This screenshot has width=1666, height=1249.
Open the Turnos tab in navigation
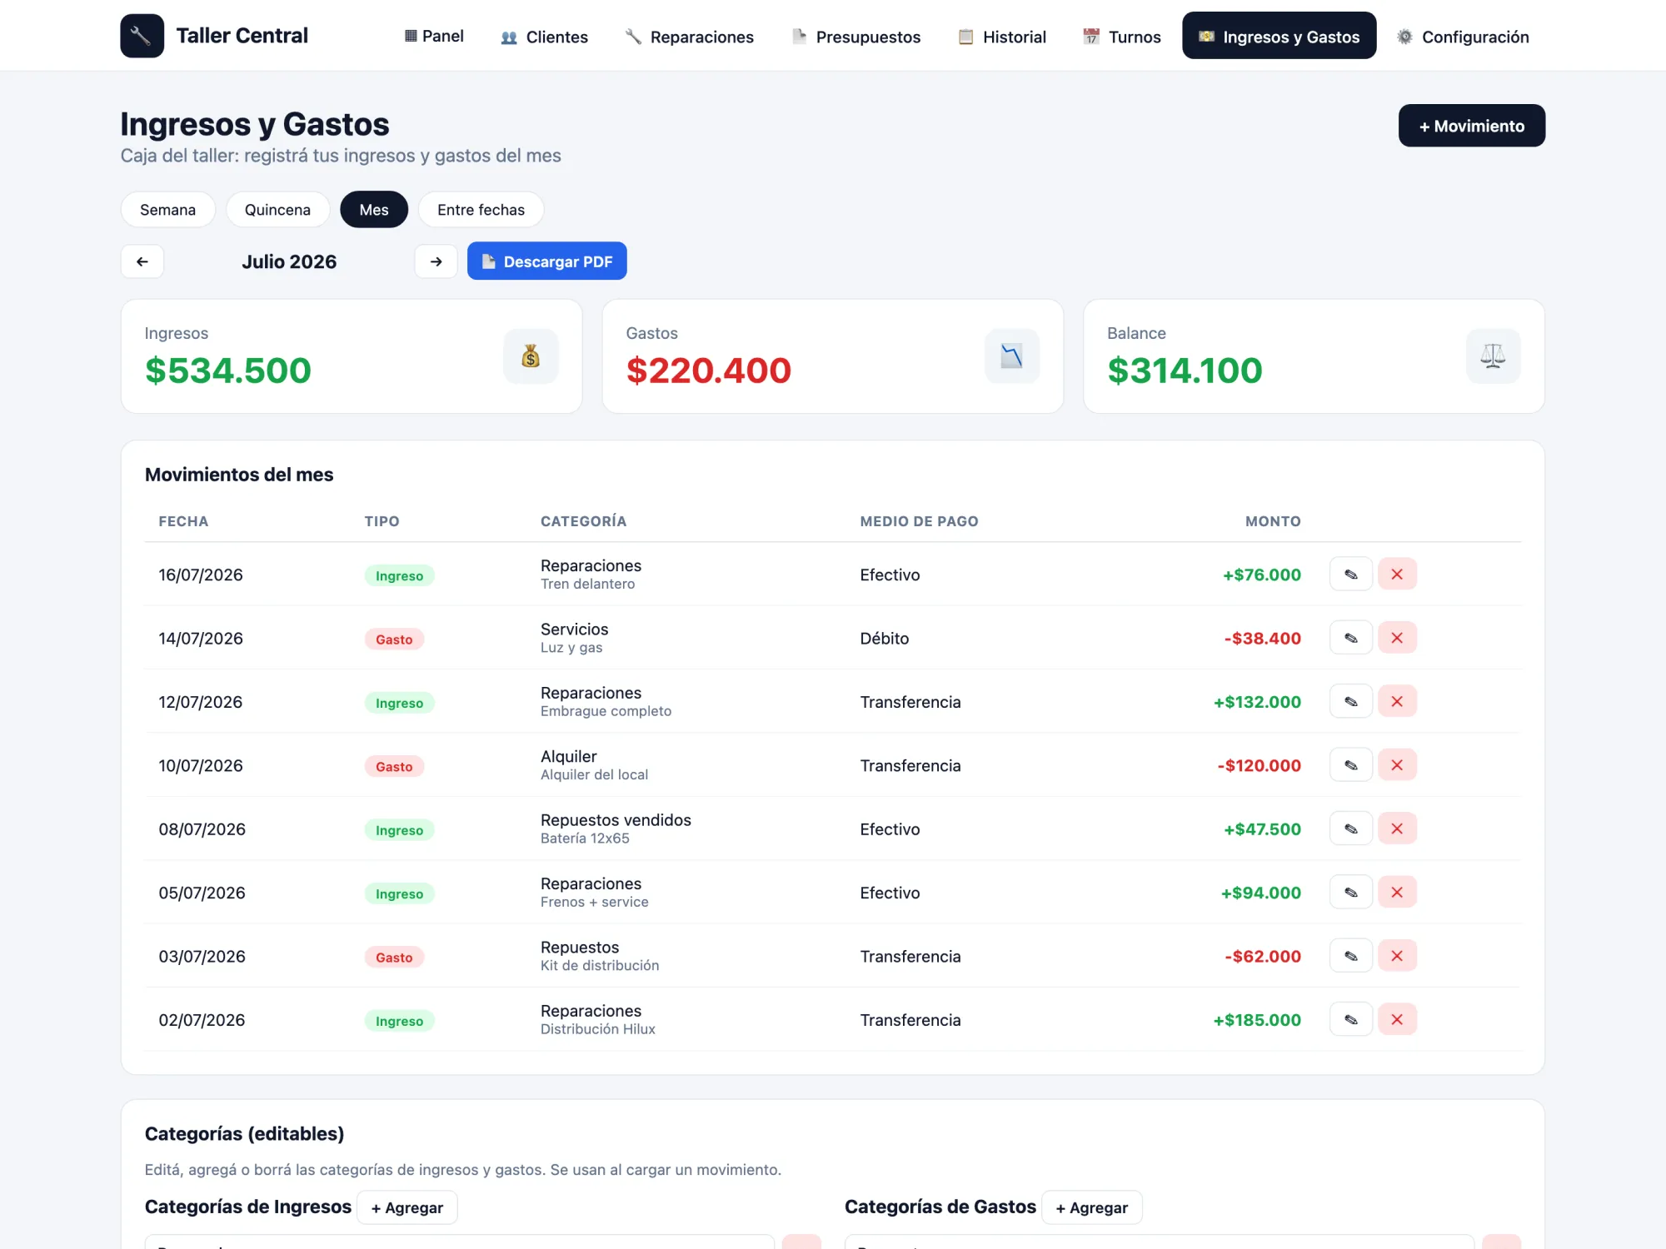[x=1121, y=37]
